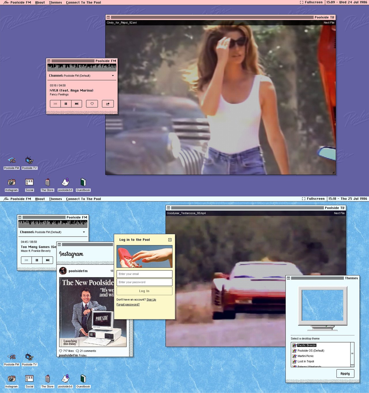Click Connect To The Pool in the menu bar
The image size is (369, 393).
[84, 3]
